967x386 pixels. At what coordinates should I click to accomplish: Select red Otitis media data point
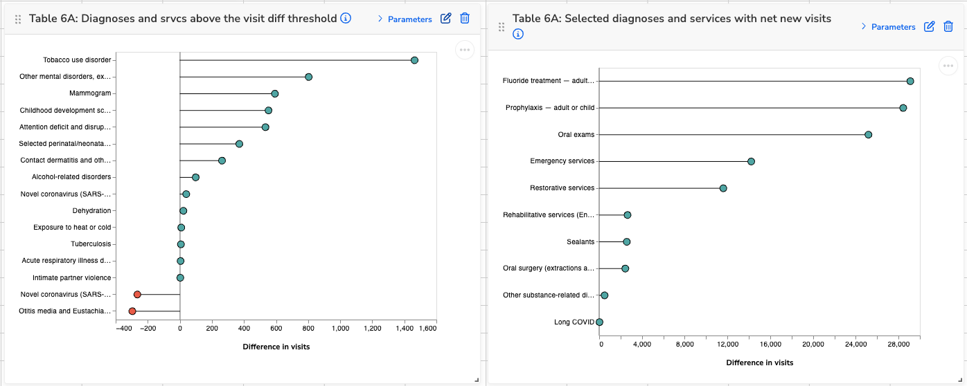(132, 311)
